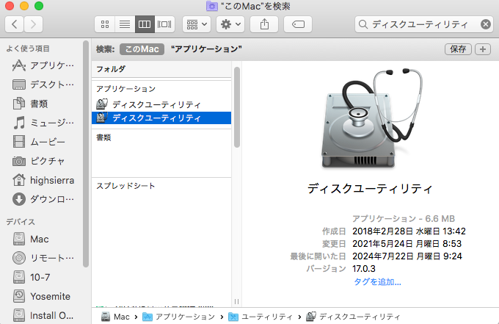Click the スプレッドシート group header
The width and height of the screenshot is (499, 324).
(125, 186)
